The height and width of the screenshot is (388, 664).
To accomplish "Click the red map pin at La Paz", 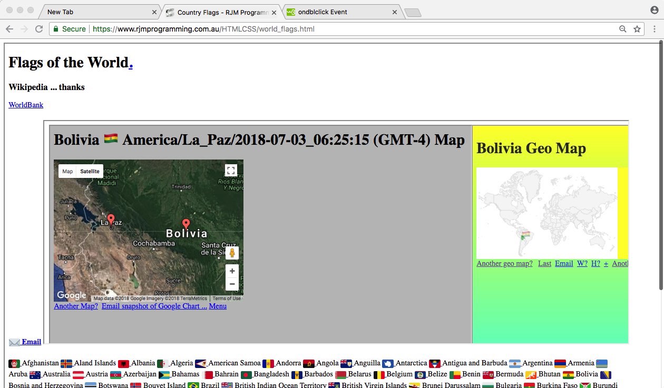I will (111, 220).
